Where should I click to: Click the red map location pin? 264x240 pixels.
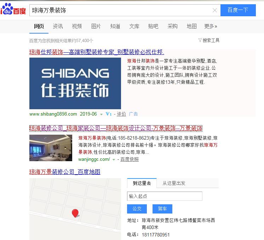(75, 213)
